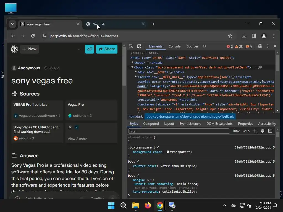Open the Chrome profile avatar menu

(264, 36)
